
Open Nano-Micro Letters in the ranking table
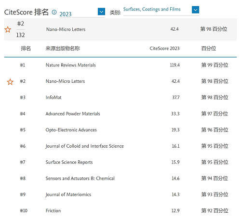65,81
